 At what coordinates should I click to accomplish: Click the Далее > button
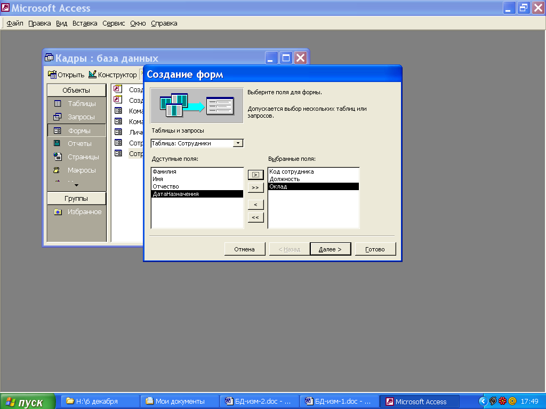click(x=330, y=249)
